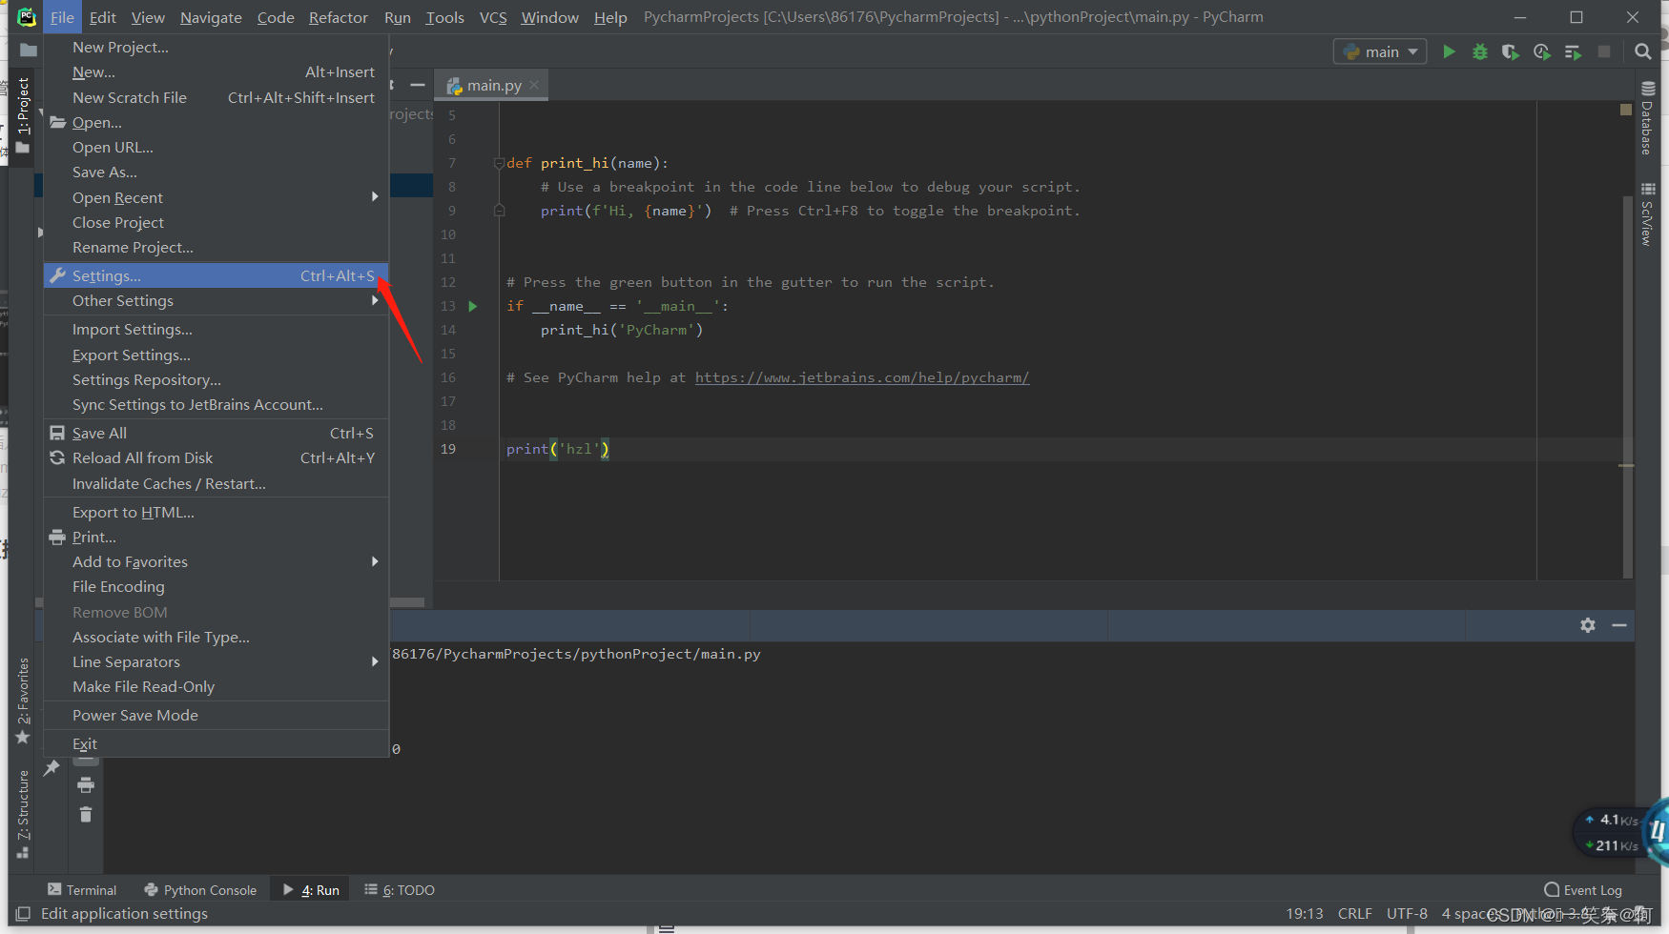Viewport: 1669px width, 934px height.
Task: Hide the Project panel with minus icon
Action: click(418, 85)
